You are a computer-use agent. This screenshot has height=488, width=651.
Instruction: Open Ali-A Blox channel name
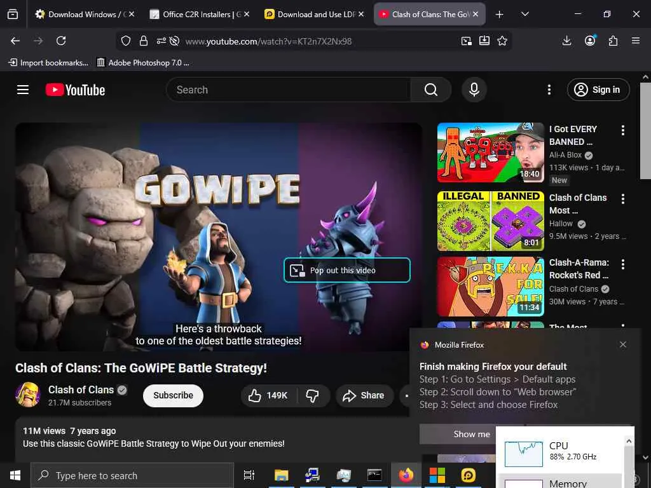[565, 155]
